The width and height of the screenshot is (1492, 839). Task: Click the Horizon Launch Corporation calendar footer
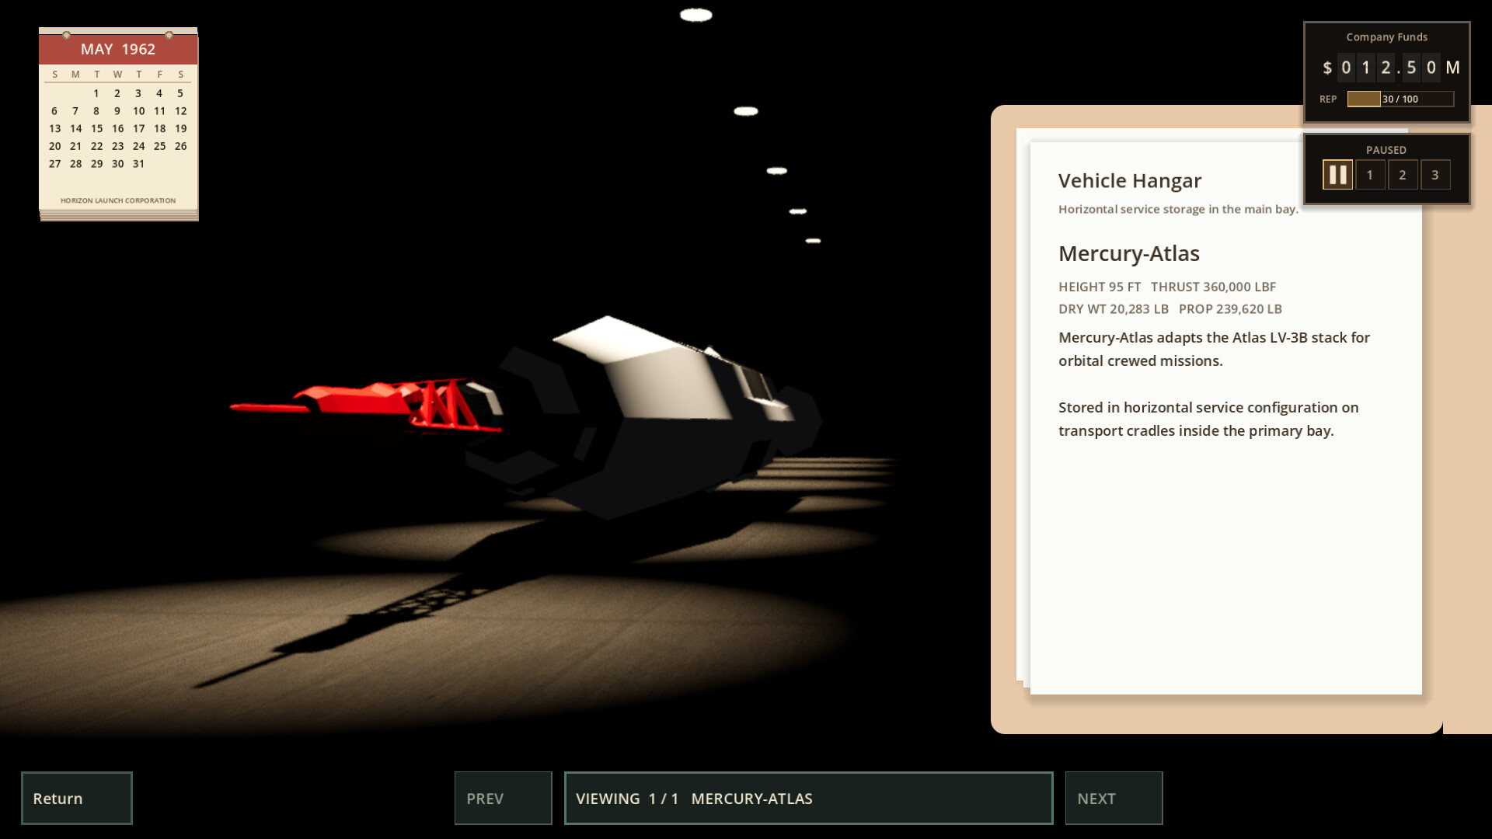pyautogui.click(x=118, y=200)
